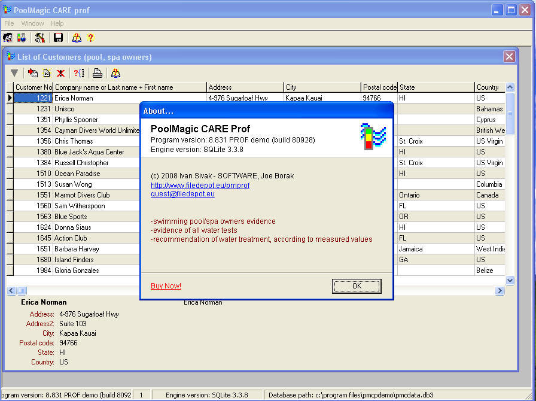
Task: Click the Save floppy disk icon
Action: 57,38
